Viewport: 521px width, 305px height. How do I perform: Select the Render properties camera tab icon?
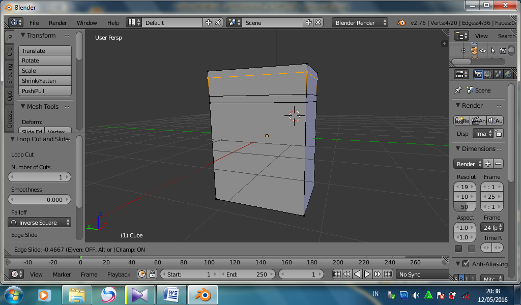pos(478,74)
